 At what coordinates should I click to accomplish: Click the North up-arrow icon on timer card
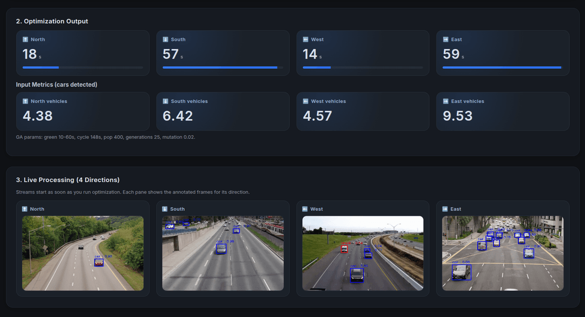coord(24,39)
